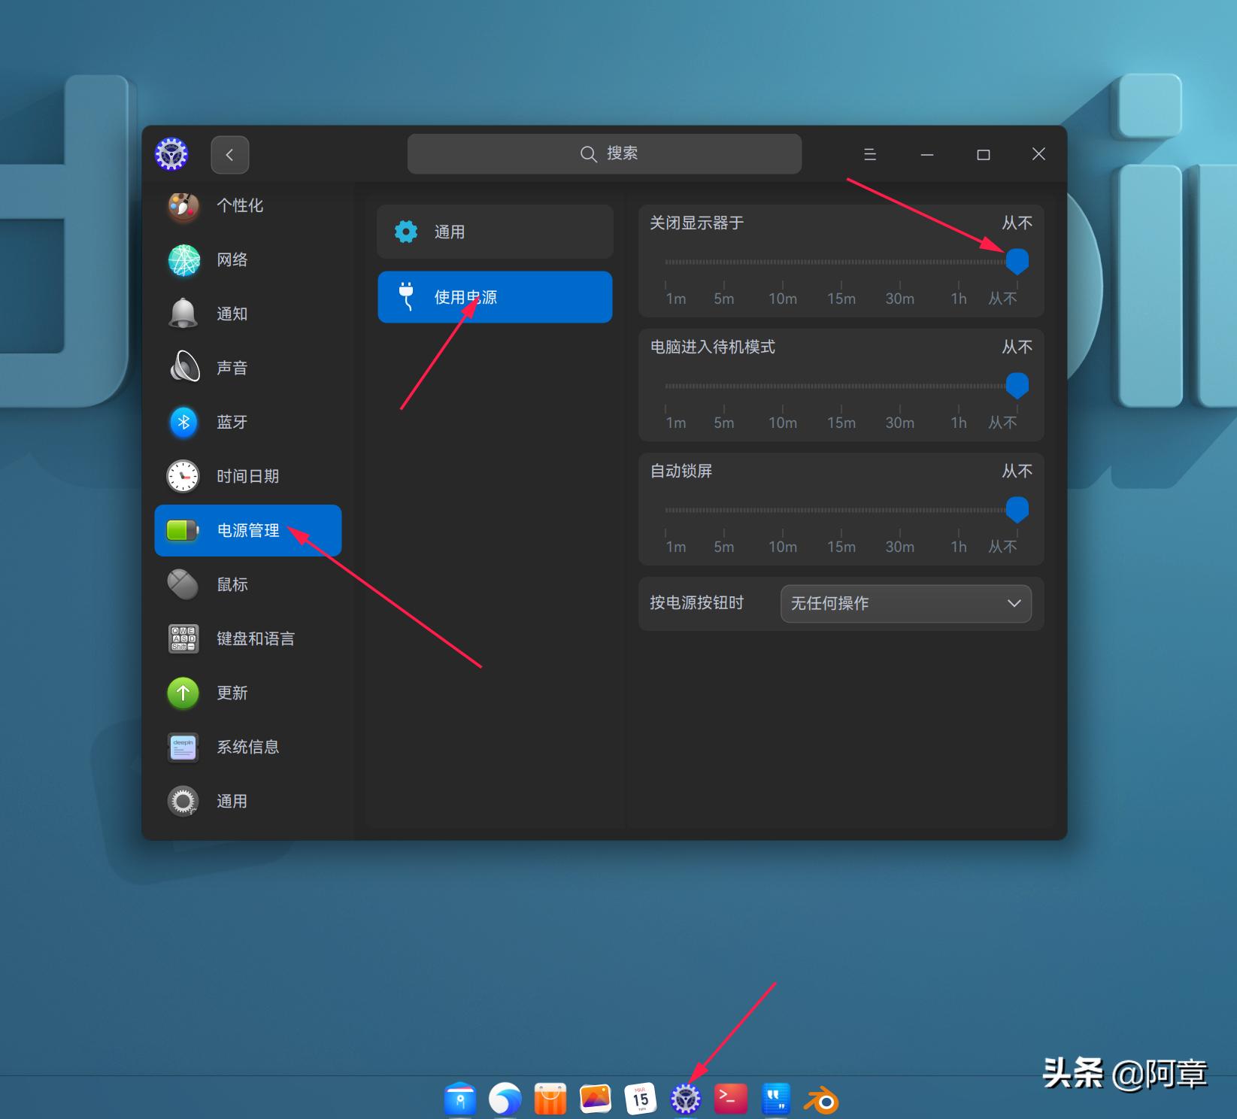Set standby mode slider to 1 hour
Viewport: 1237px width, 1119px height.
[x=958, y=386]
